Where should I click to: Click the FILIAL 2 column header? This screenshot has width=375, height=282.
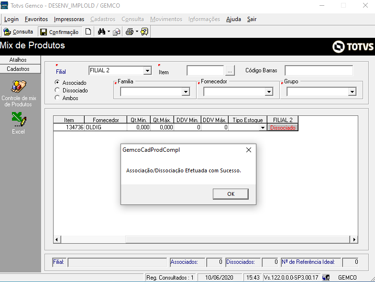[x=283, y=120]
